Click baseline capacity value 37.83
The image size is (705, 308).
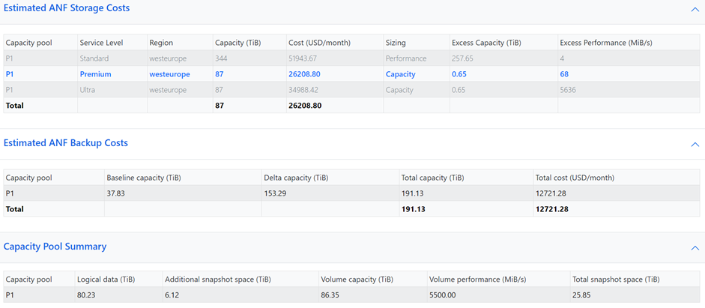click(x=115, y=193)
